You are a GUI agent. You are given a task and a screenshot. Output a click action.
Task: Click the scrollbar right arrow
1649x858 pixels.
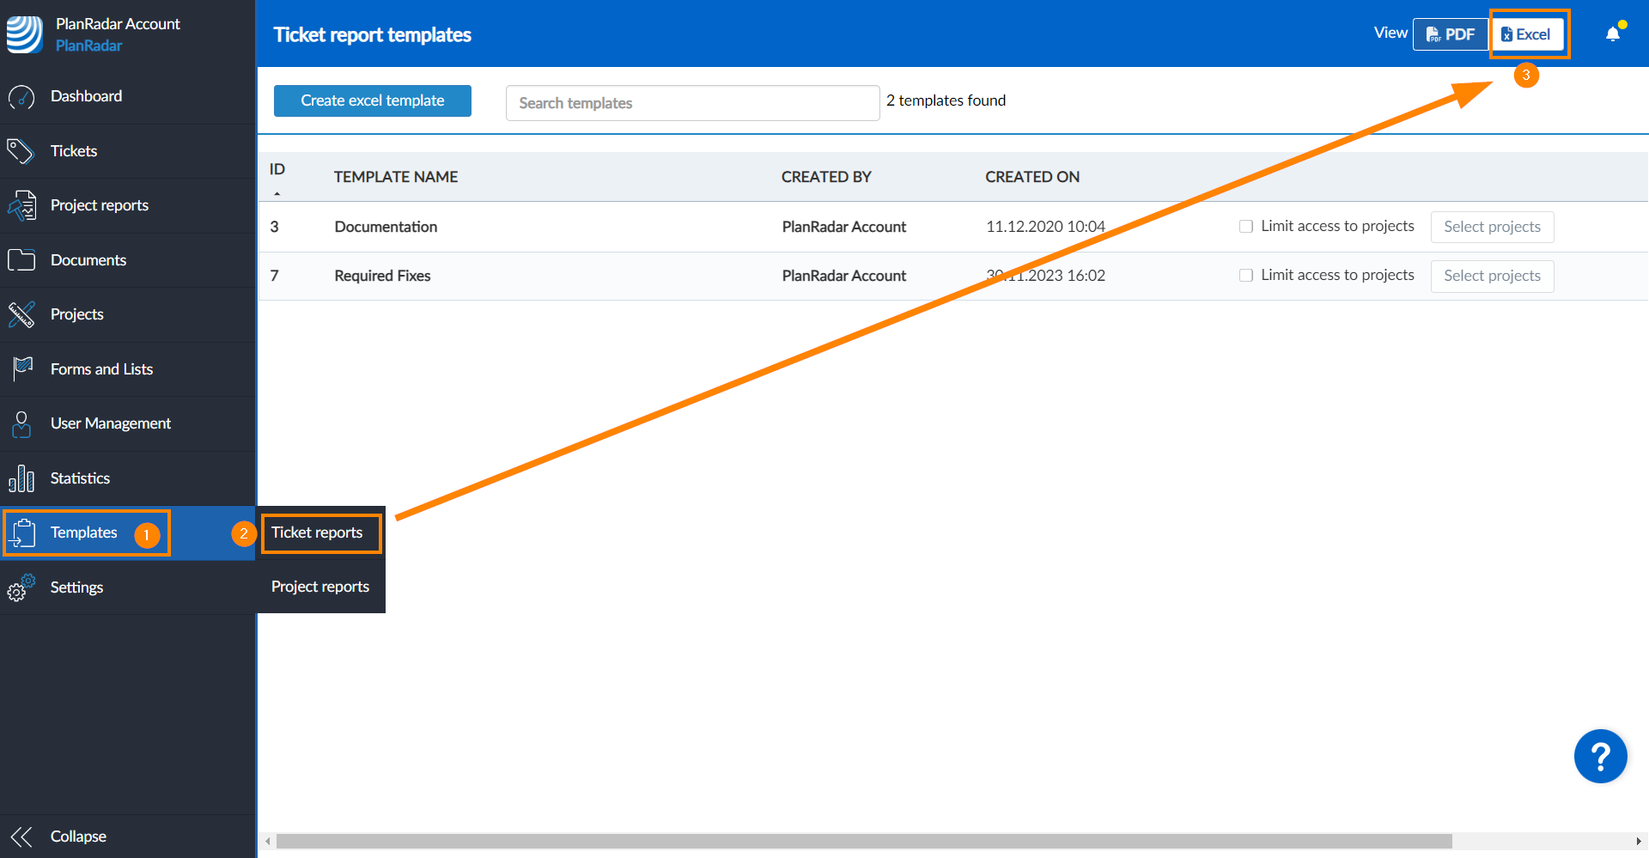(1639, 841)
